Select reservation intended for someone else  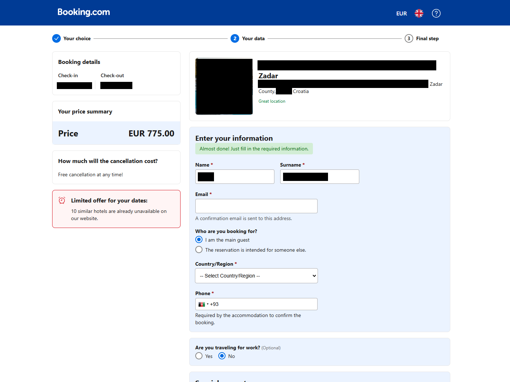pos(199,250)
